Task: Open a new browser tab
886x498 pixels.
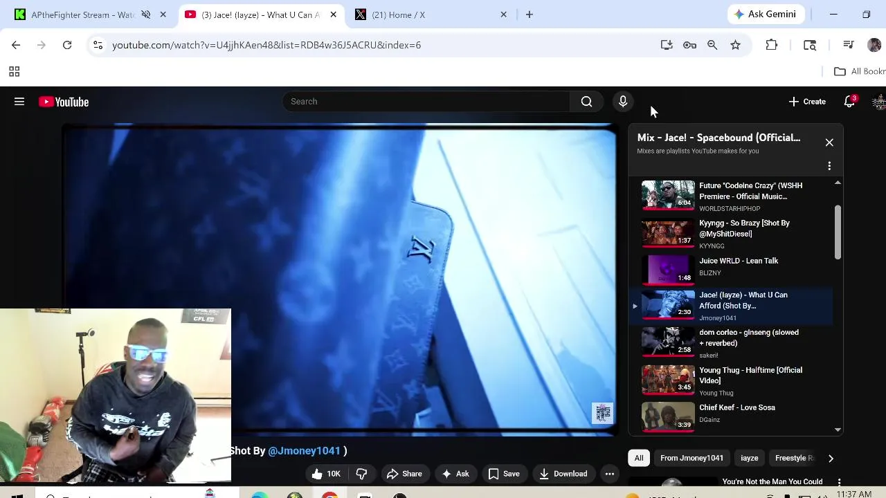Action: [530, 15]
